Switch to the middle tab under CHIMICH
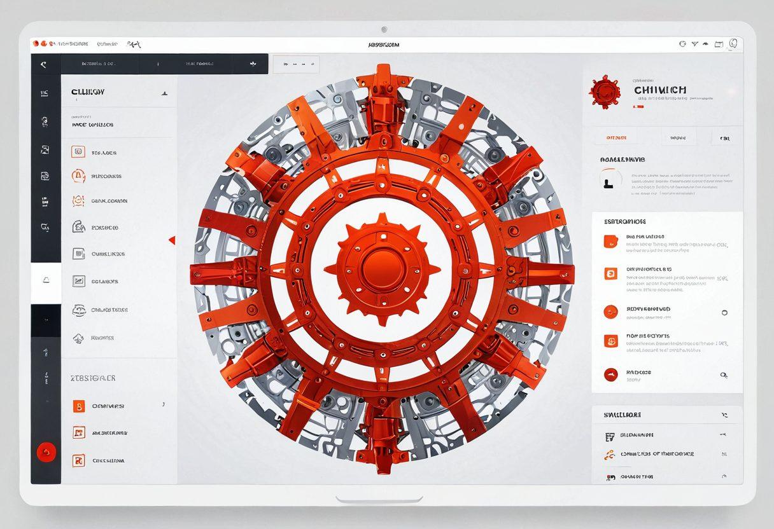774x529 pixels. point(677,137)
